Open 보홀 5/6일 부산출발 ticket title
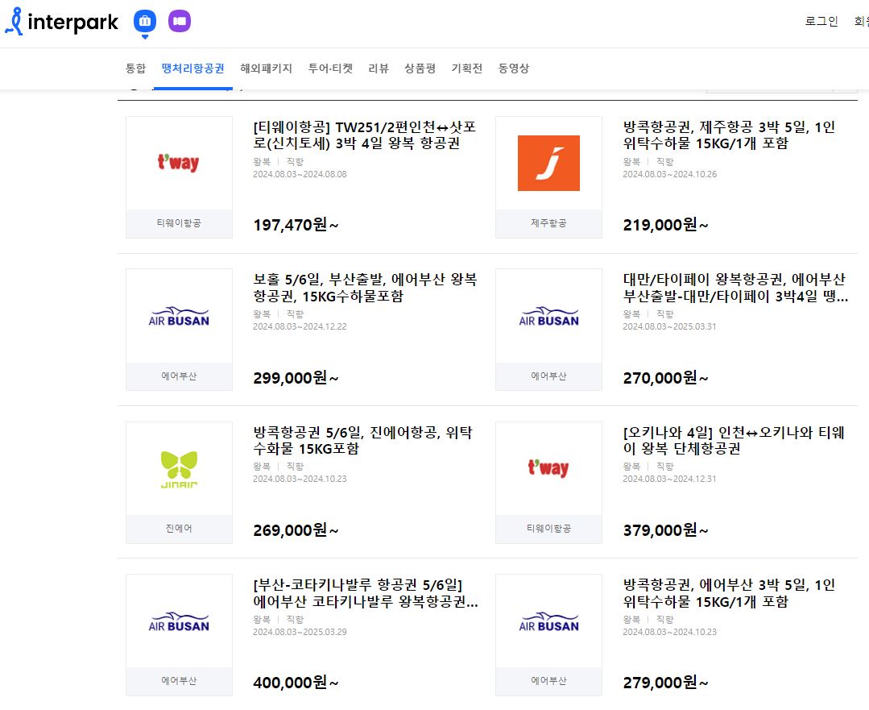Screen dimensions: 869x710 pyautogui.click(x=365, y=288)
